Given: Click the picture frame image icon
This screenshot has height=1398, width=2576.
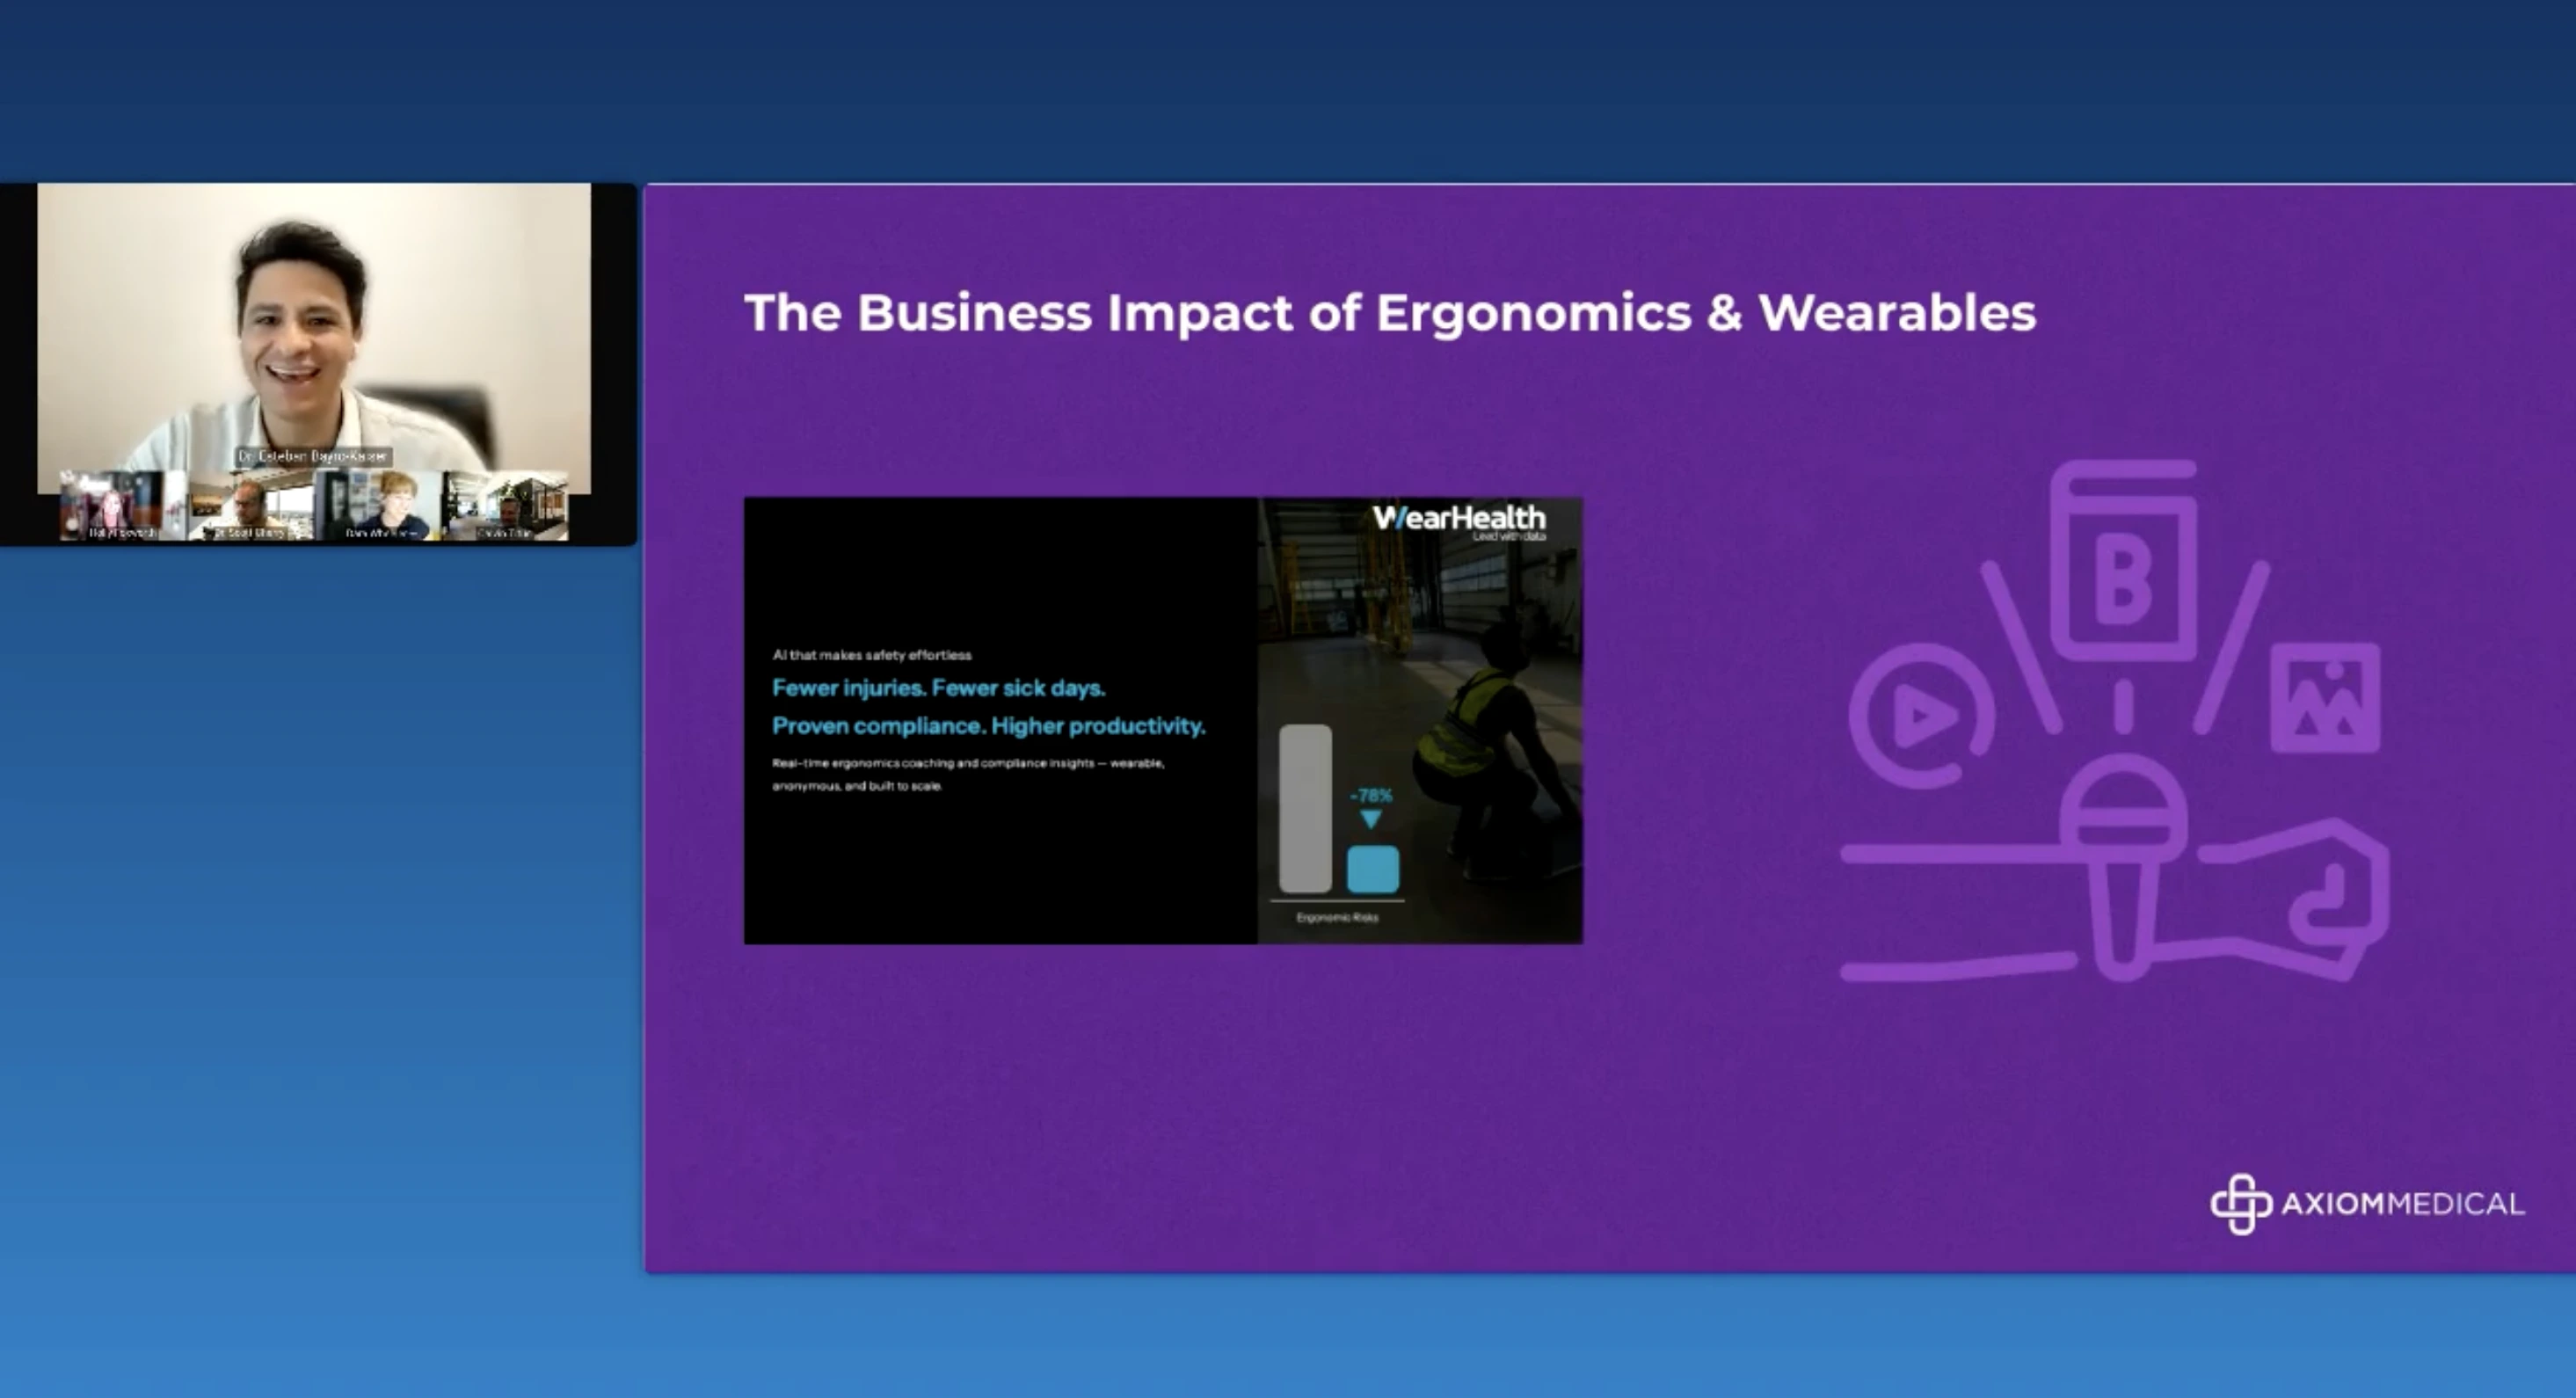Looking at the screenshot, I should tap(2326, 698).
